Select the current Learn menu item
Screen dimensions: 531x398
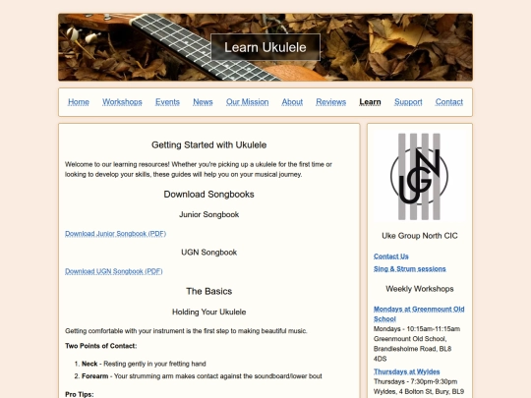pos(370,102)
